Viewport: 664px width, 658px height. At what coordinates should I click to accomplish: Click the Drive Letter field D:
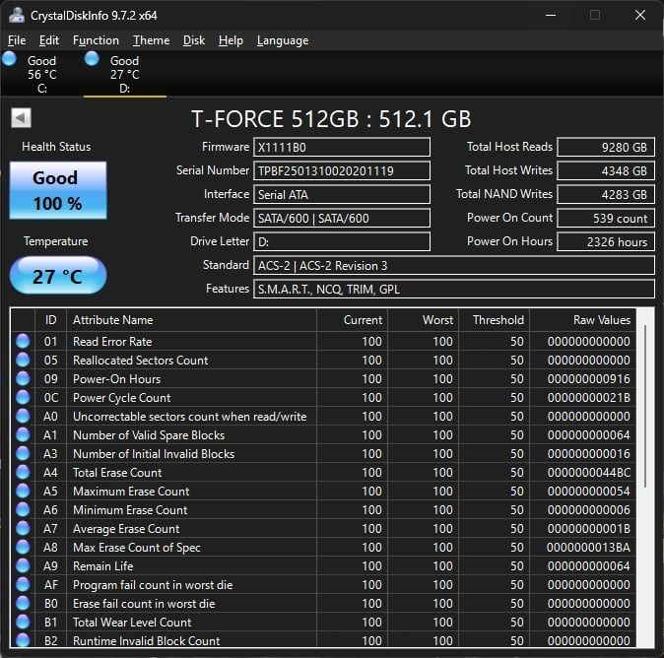342,241
